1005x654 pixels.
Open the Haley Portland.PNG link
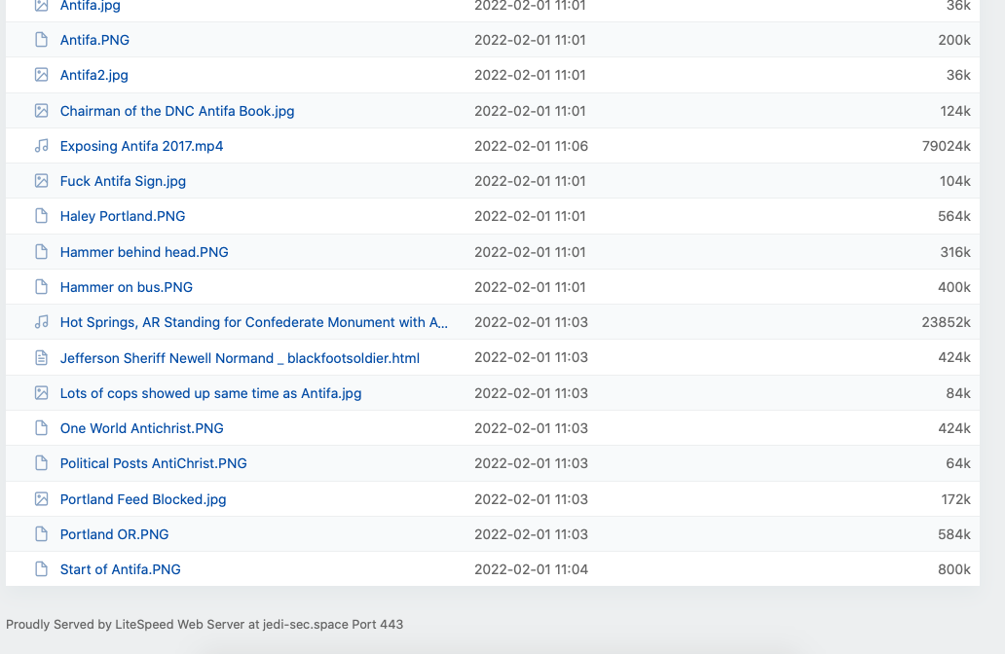(123, 216)
